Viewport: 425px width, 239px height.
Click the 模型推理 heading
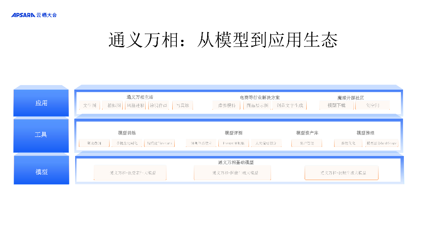point(365,133)
